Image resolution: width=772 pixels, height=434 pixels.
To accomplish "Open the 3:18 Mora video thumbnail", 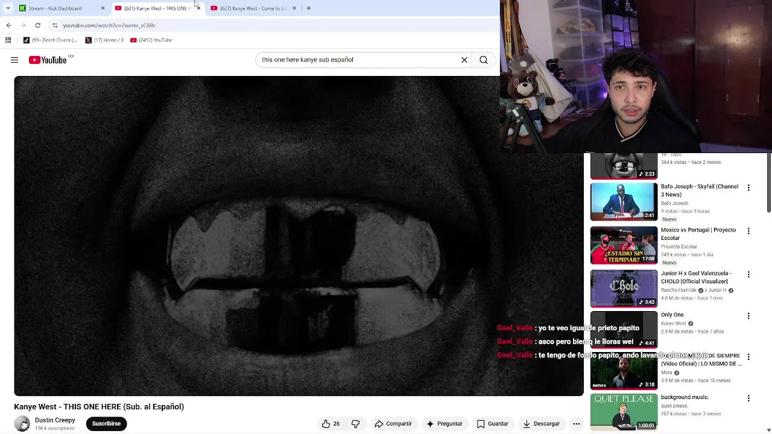I will (624, 371).
